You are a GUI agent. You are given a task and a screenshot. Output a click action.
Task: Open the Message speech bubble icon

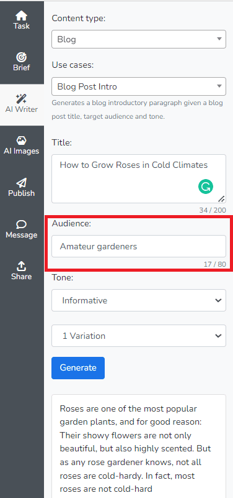pyautogui.click(x=22, y=224)
